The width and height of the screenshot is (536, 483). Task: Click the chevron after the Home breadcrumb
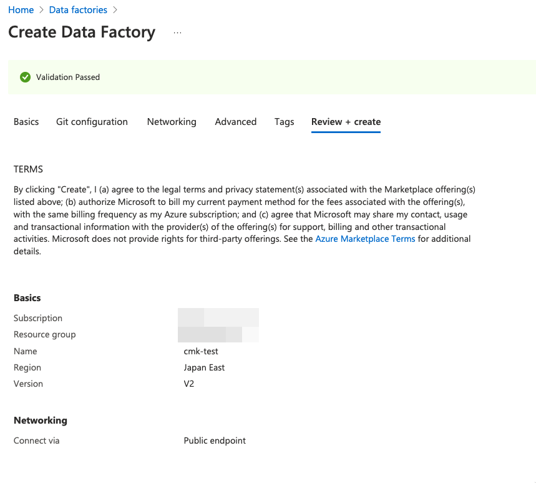pyautogui.click(x=39, y=10)
